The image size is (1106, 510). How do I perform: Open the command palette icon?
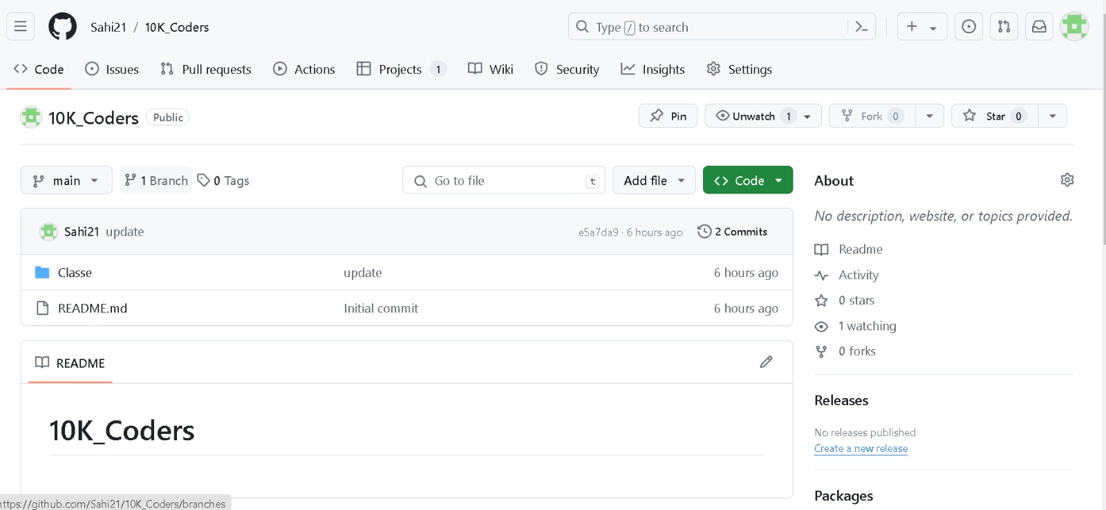click(861, 27)
